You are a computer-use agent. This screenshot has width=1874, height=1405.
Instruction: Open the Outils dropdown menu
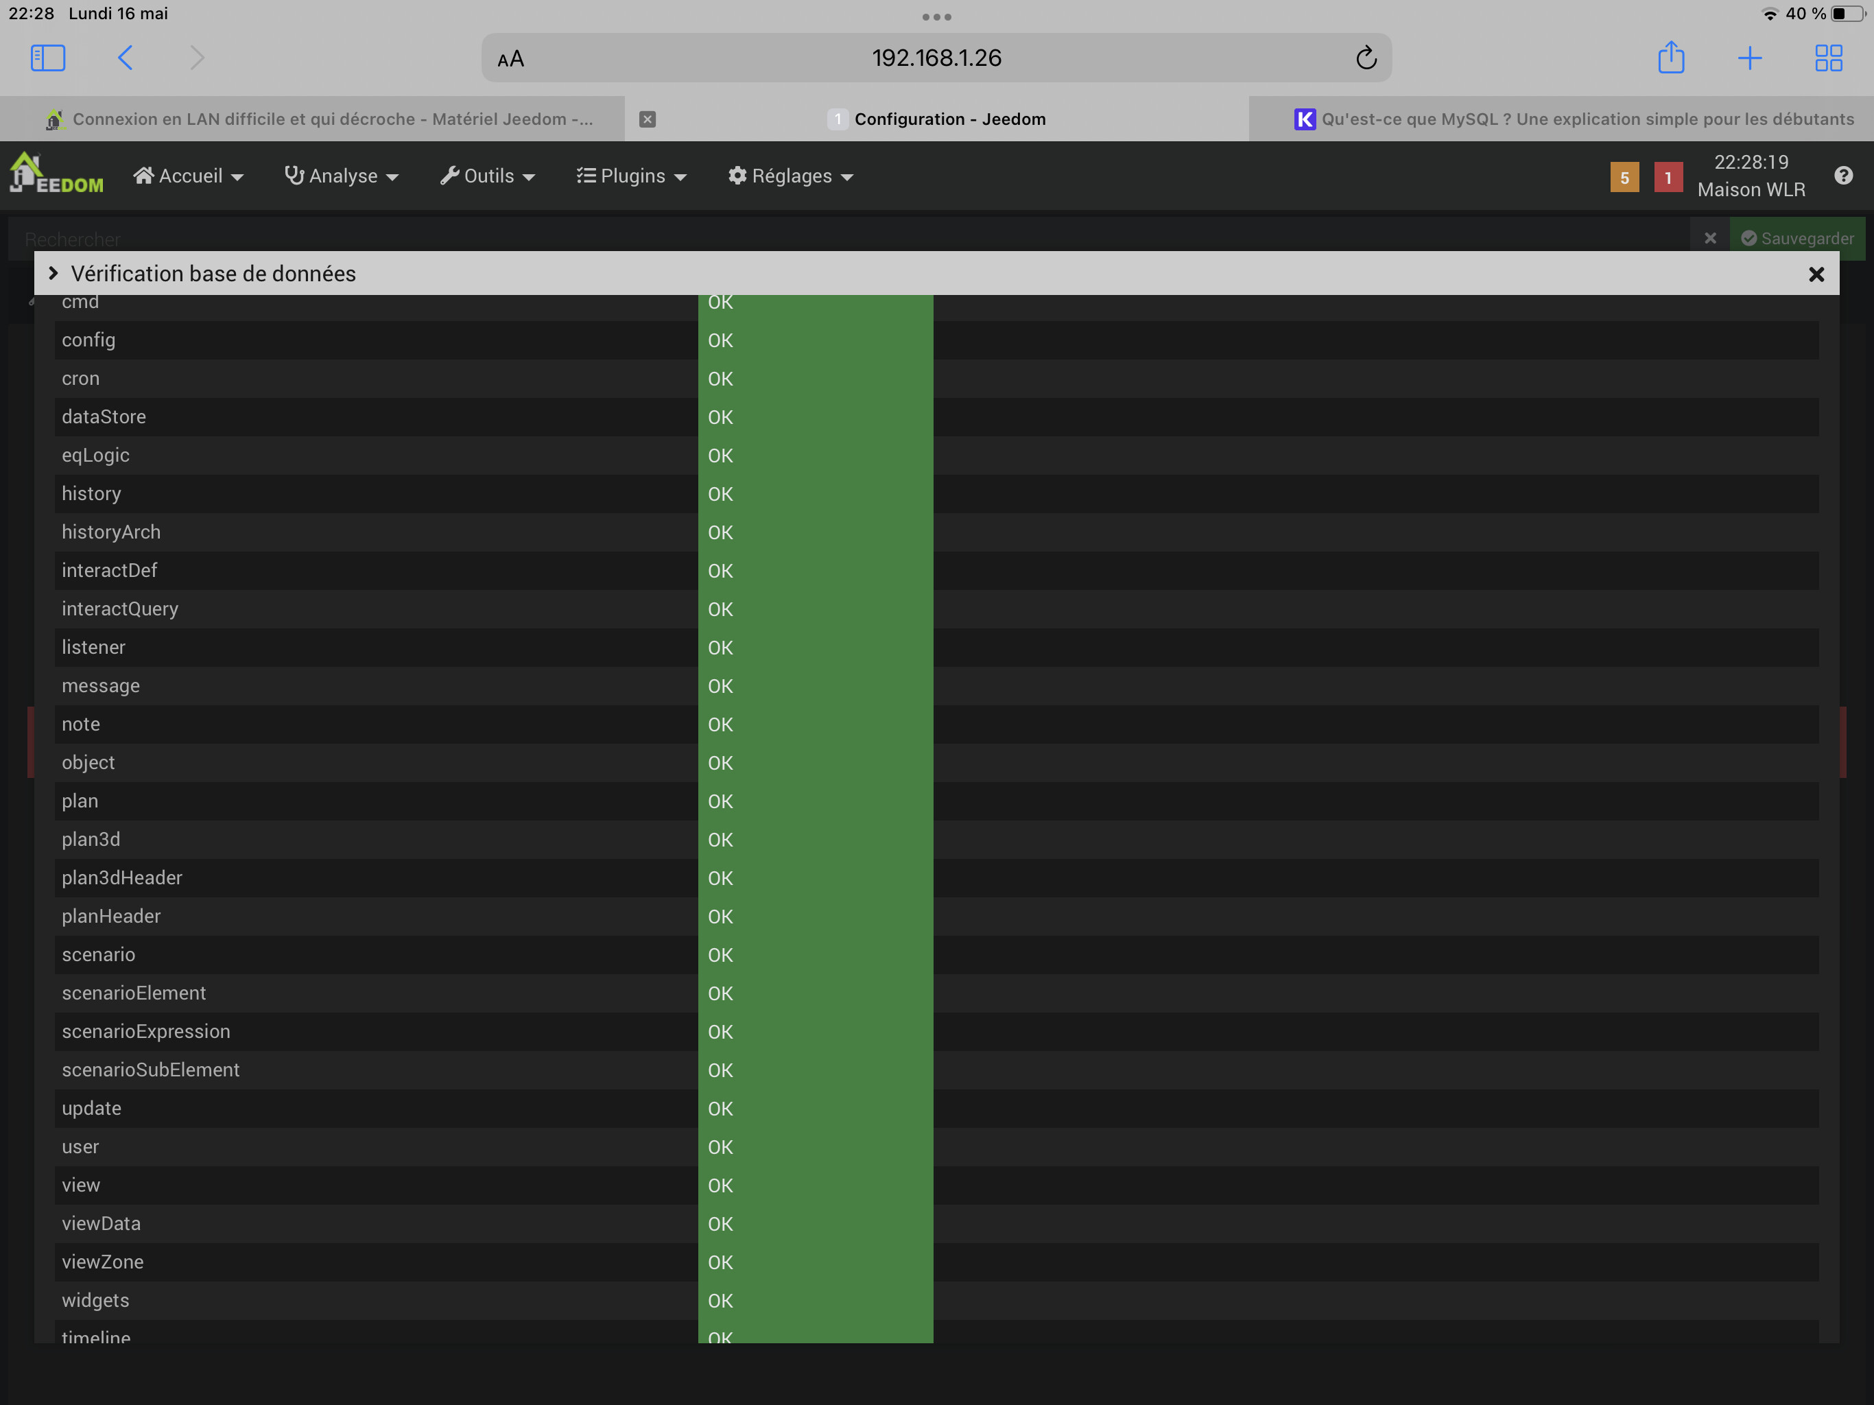pos(487,176)
